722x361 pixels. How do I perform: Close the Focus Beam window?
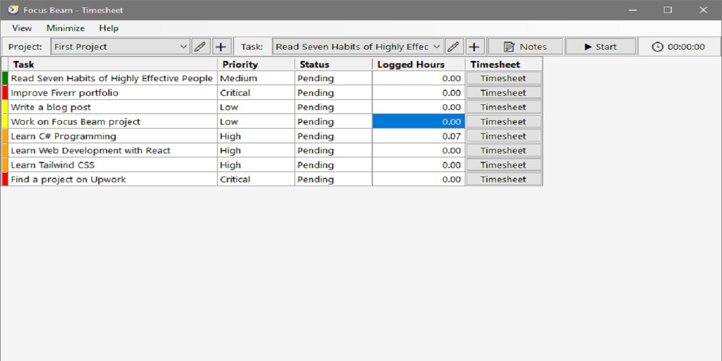703,10
